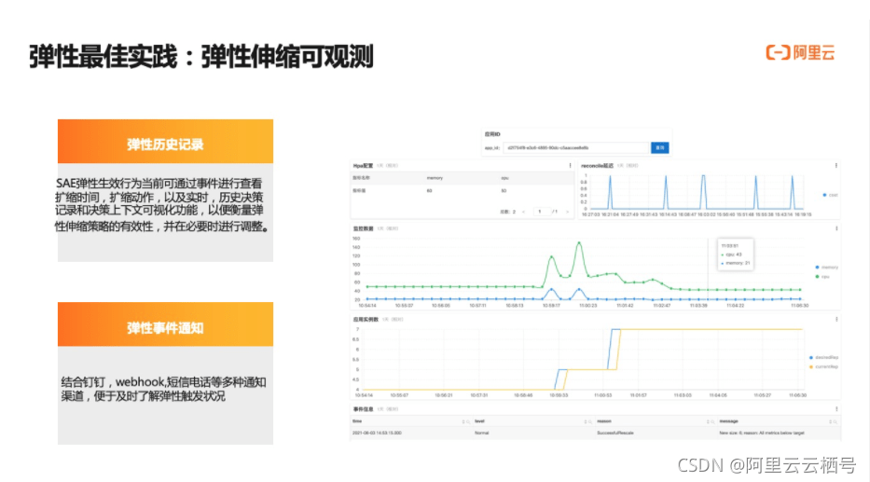Screen dimensions: 870x482
Task: Go to next page in Hpa配置 table
Action: tap(567, 212)
